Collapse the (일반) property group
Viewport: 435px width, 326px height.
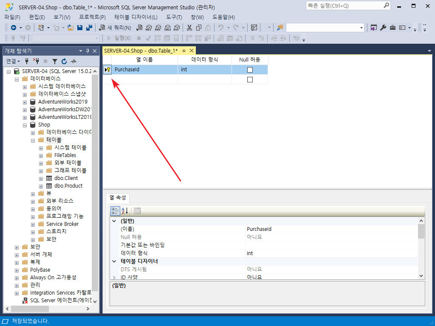(114, 221)
